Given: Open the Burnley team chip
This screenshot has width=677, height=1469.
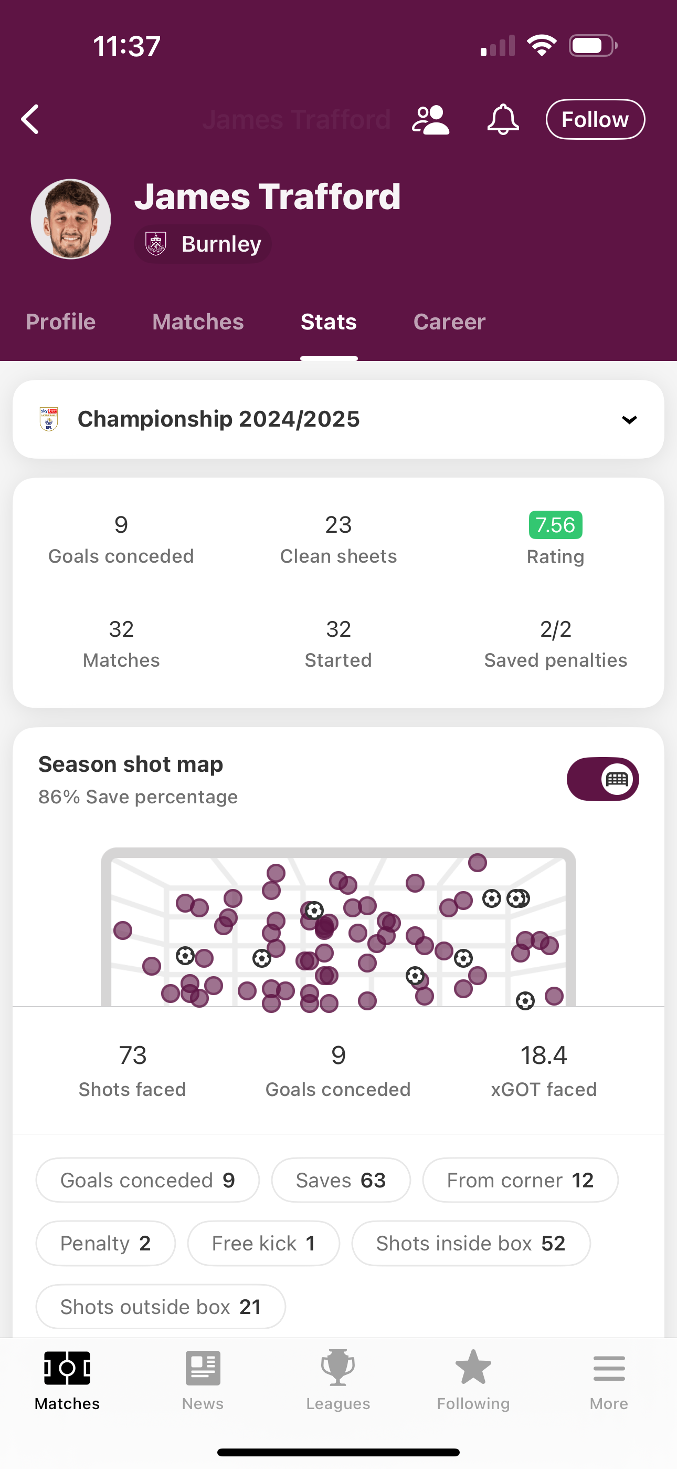Looking at the screenshot, I should point(203,243).
